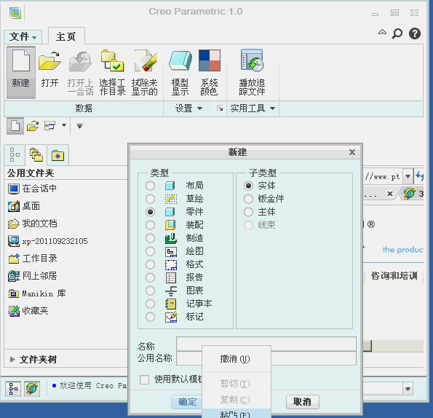The width and height of the screenshot is (433, 418).
Task: Open 在会话中 folder
Action: [x=32, y=189]
